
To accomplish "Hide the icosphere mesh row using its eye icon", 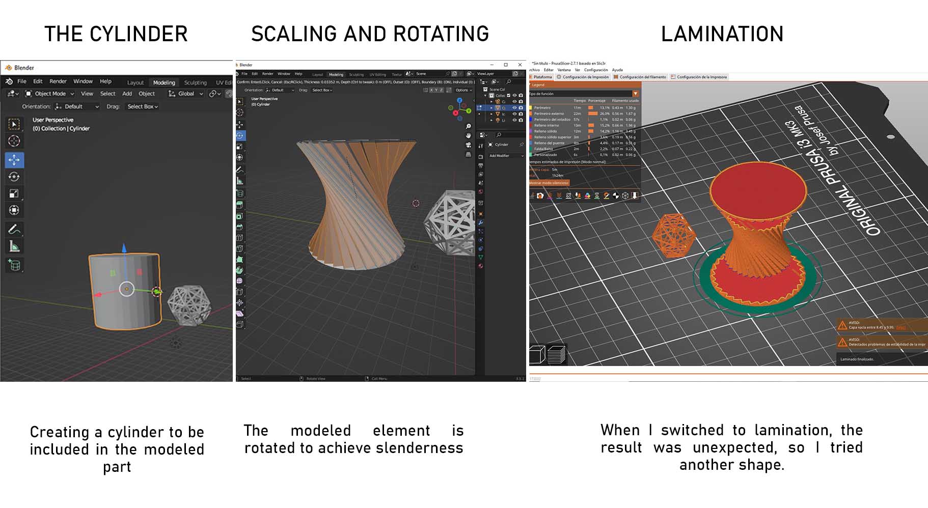I will click(514, 114).
